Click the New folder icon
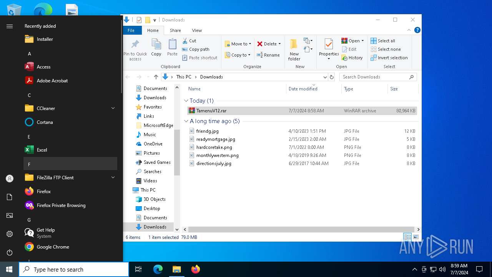This screenshot has height=277, width=492. (294, 44)
